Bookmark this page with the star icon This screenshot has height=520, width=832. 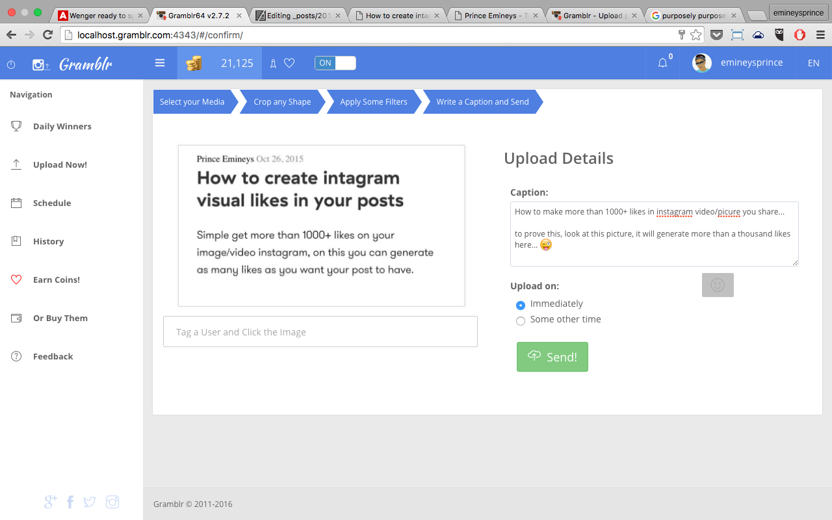click(695, 34)
